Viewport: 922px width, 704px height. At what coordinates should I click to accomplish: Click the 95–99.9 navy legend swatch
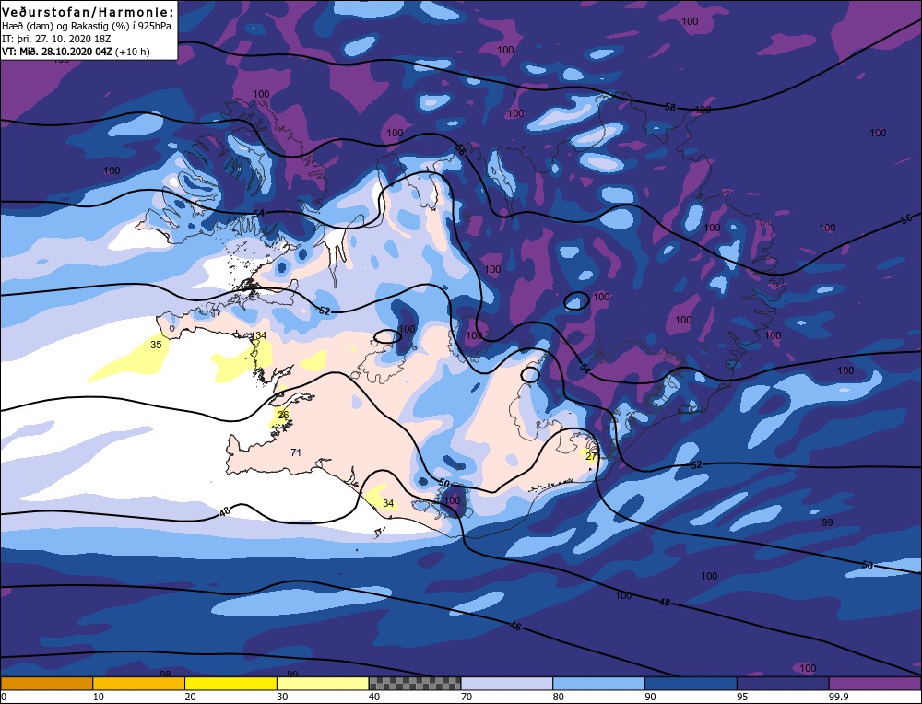[x=783, y=683]
